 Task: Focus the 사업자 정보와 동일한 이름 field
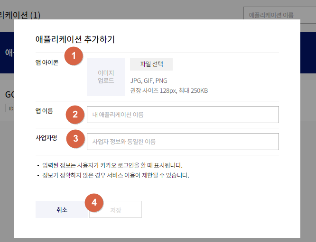183,142
